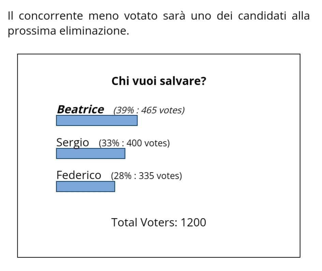Select the Federico candidate name
This screenshot has width=322, height=271.
point(79,175)
